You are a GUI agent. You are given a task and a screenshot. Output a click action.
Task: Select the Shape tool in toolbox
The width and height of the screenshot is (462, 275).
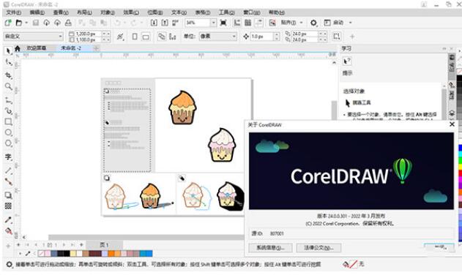point(8,62)
